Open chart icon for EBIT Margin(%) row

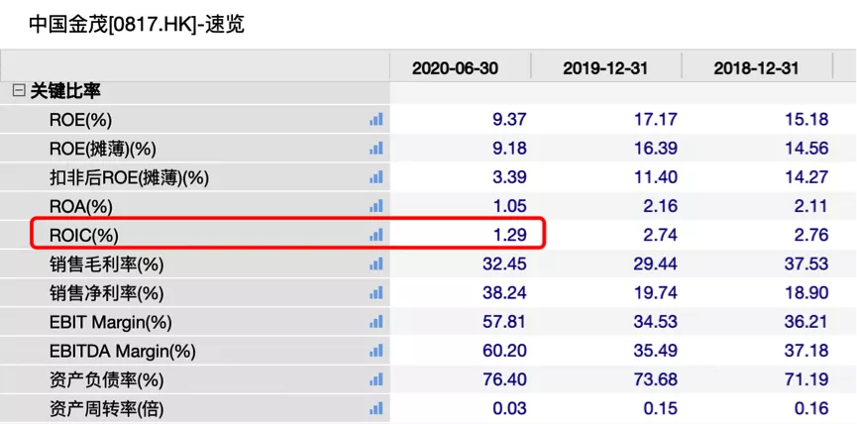(x=376, y=322)
